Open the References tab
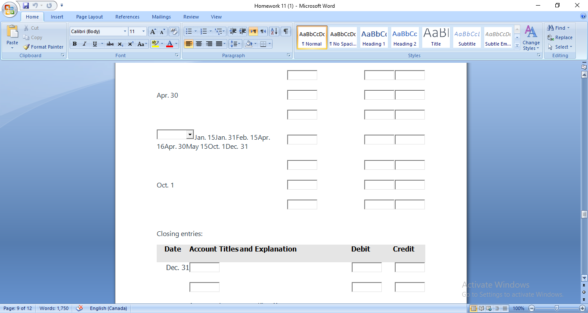The width and height of the screenshot is (588, 313). 127,17
